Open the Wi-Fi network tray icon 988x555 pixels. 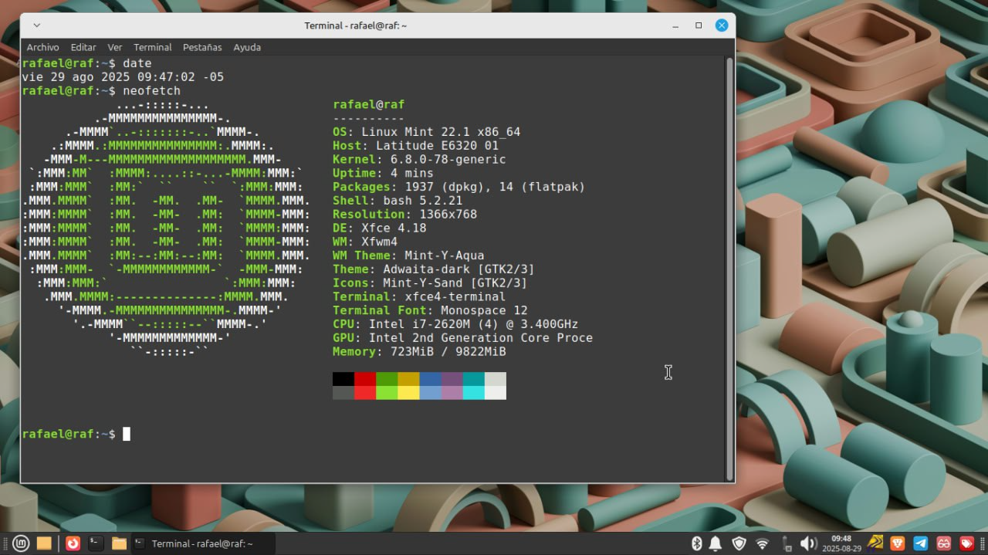pyautogui.click(x=762, y=543)
